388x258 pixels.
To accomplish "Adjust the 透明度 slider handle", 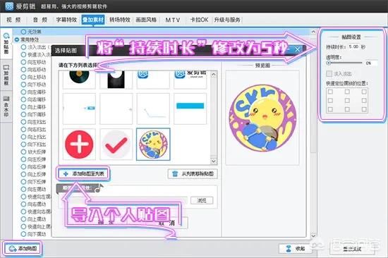I will pyautogui.click(x=329, y=63).
